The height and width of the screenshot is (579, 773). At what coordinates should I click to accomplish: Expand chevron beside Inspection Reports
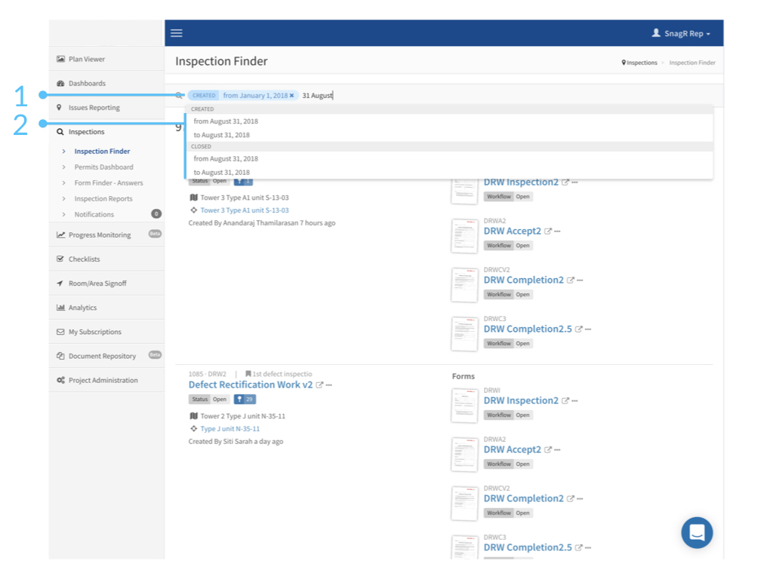(63, 198)
